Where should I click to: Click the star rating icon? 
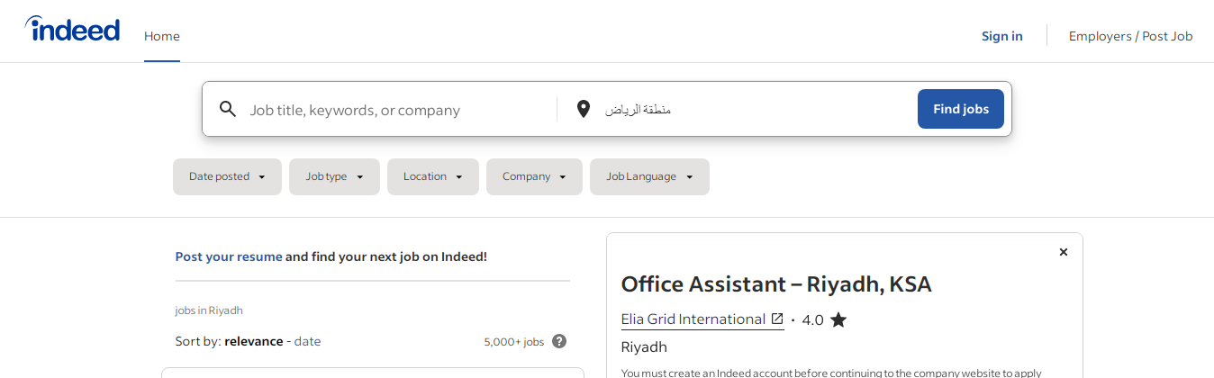coord(838,319)
